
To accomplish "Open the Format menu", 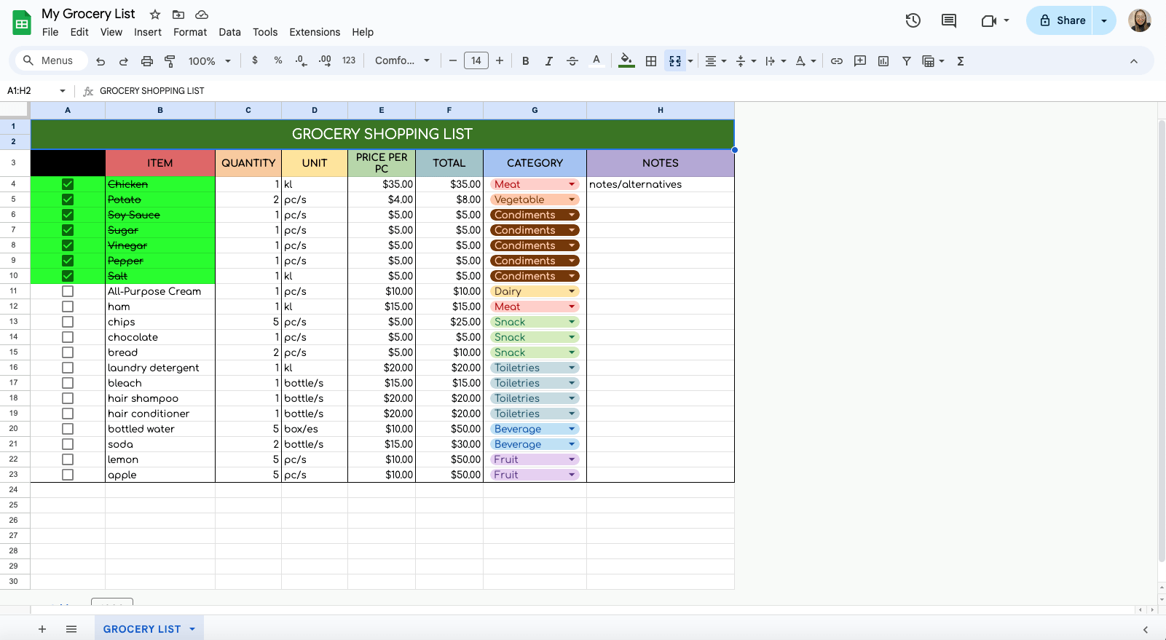I will tap(190, 32).
